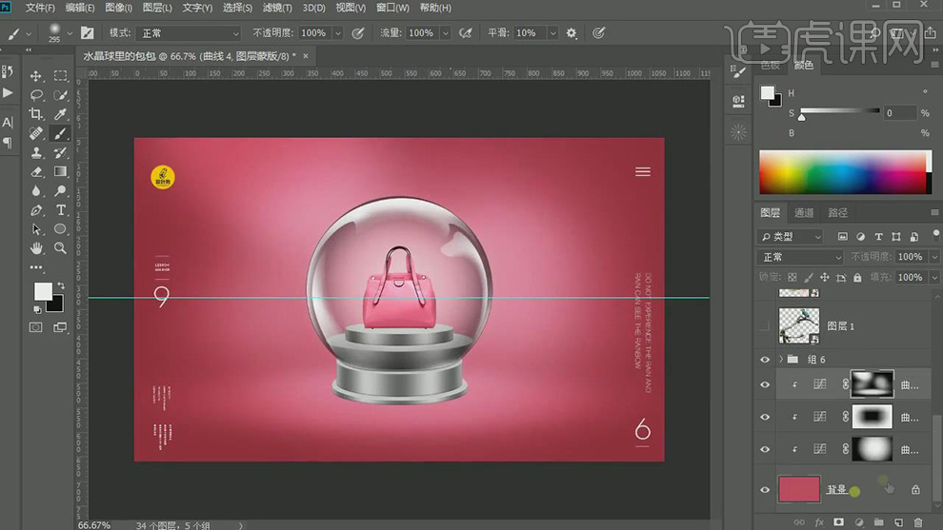The width and height of the screenshot is (943, 530).
Task: Pick the Eyedropper tool
Action: point(60,114)
